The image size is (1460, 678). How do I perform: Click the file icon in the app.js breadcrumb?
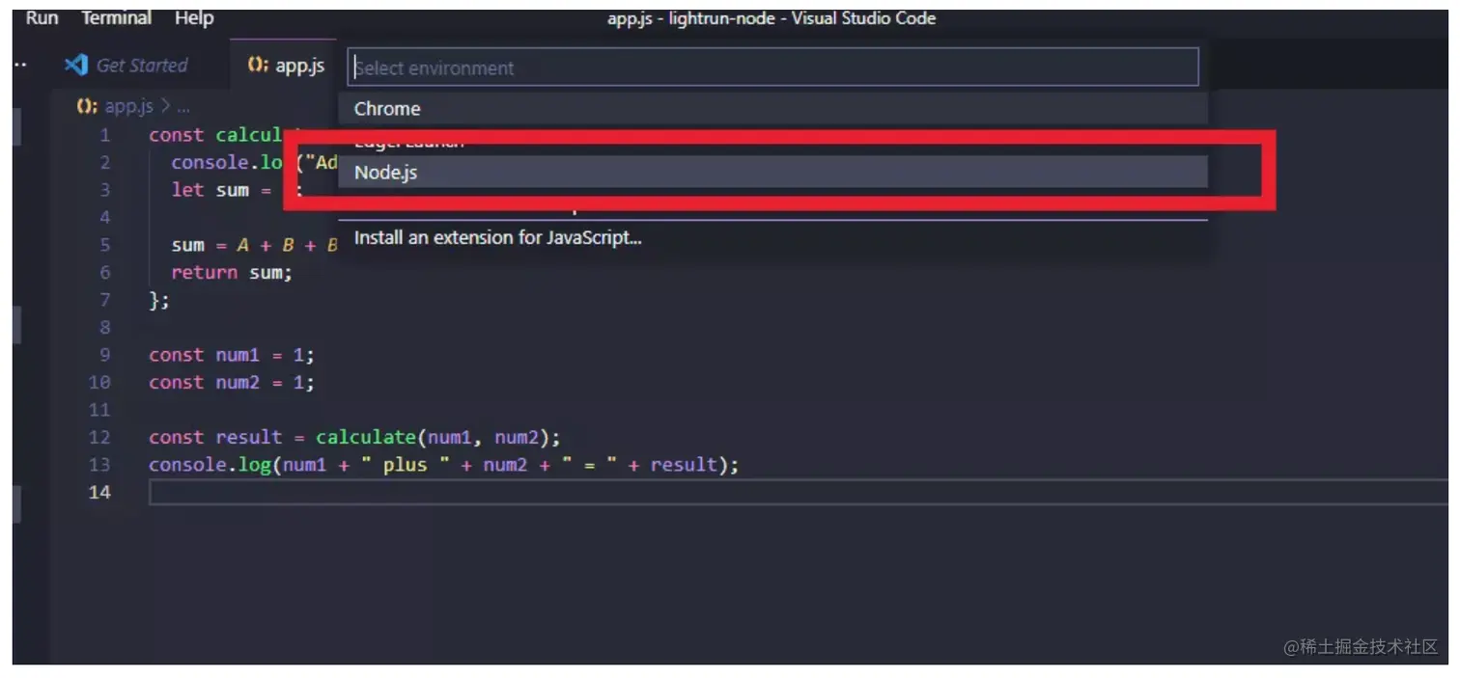pos(87,106)
